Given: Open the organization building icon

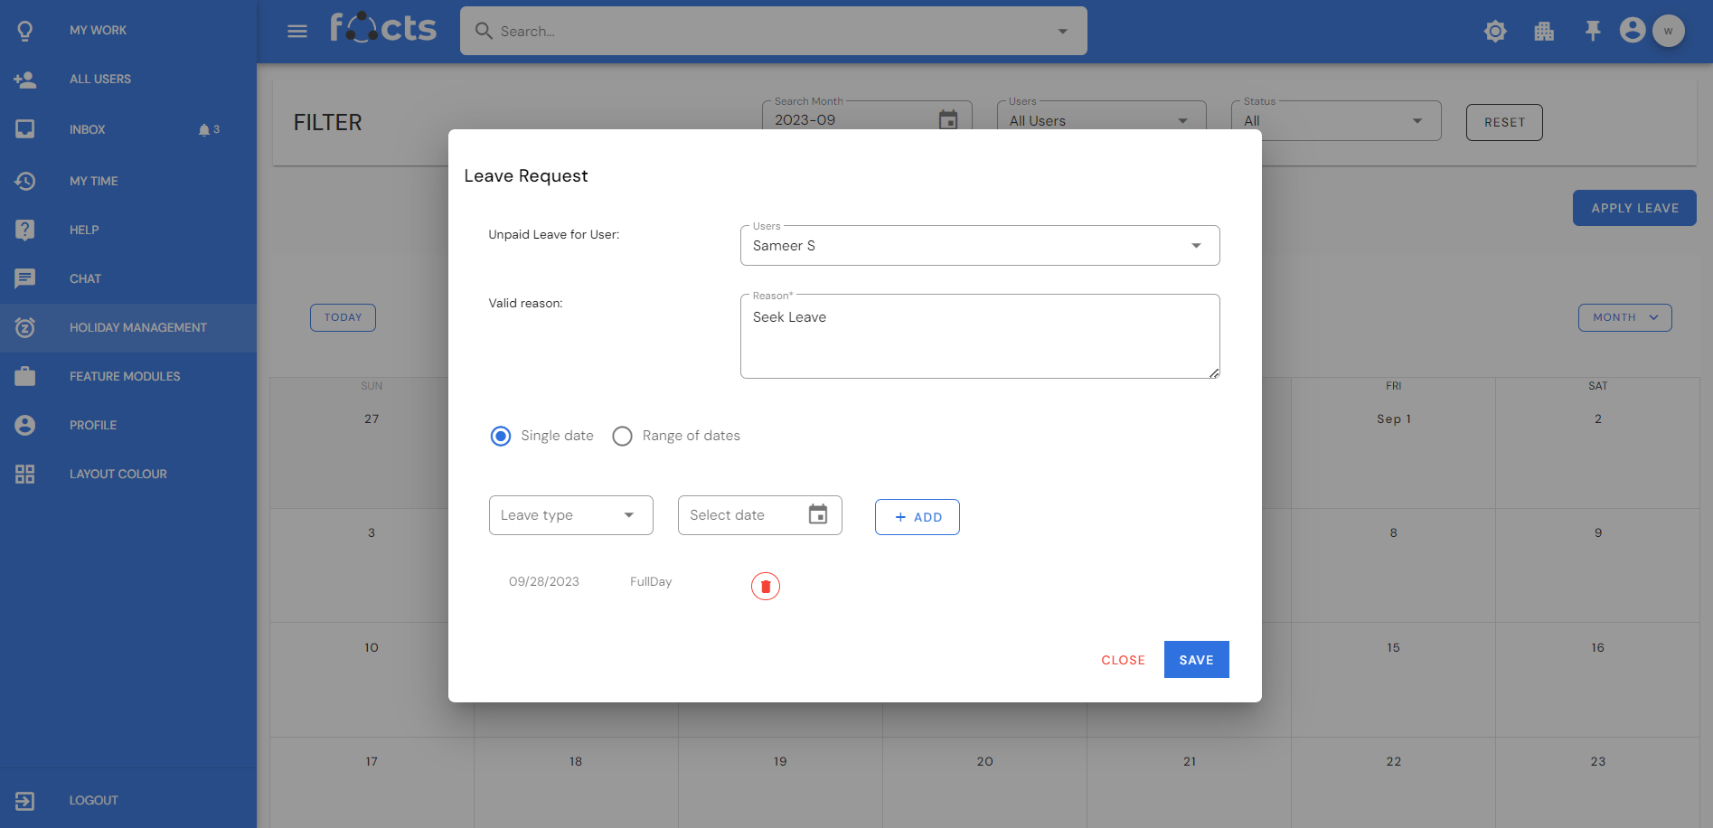Looking at the screenshot, I should click(1544, 32).
